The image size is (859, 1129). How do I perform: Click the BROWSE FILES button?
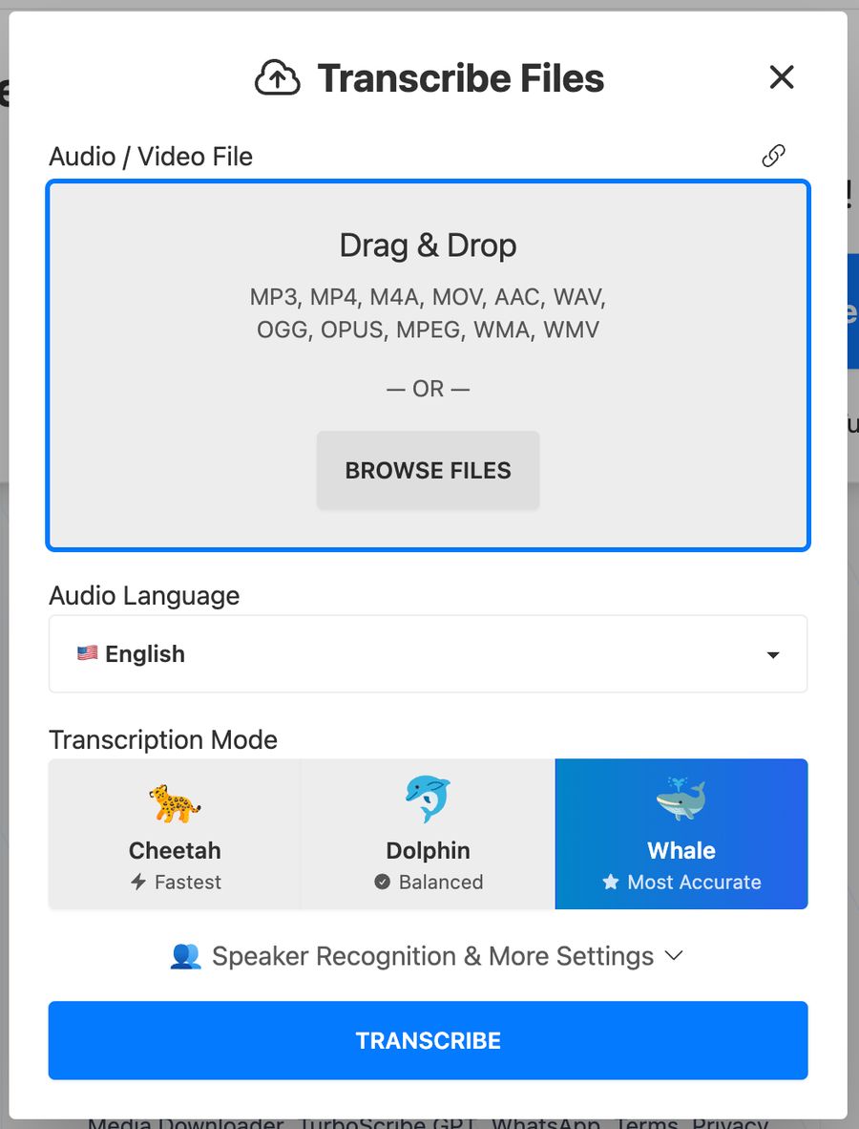(x=428, y=470)
